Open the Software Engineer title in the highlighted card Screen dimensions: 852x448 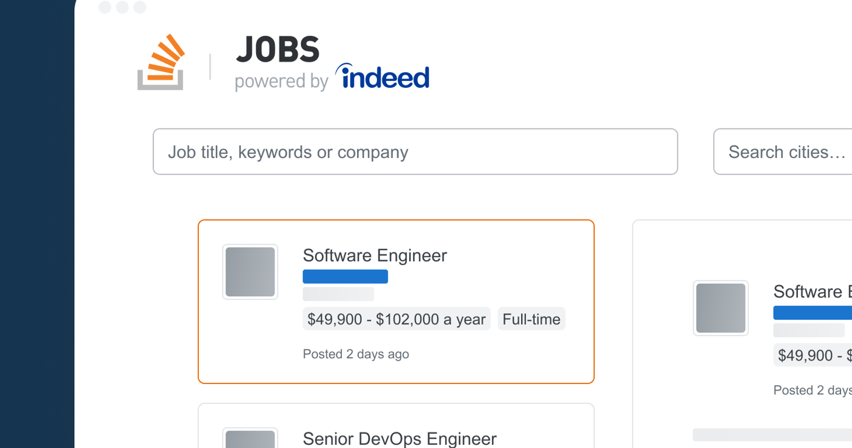coord(375,256)
